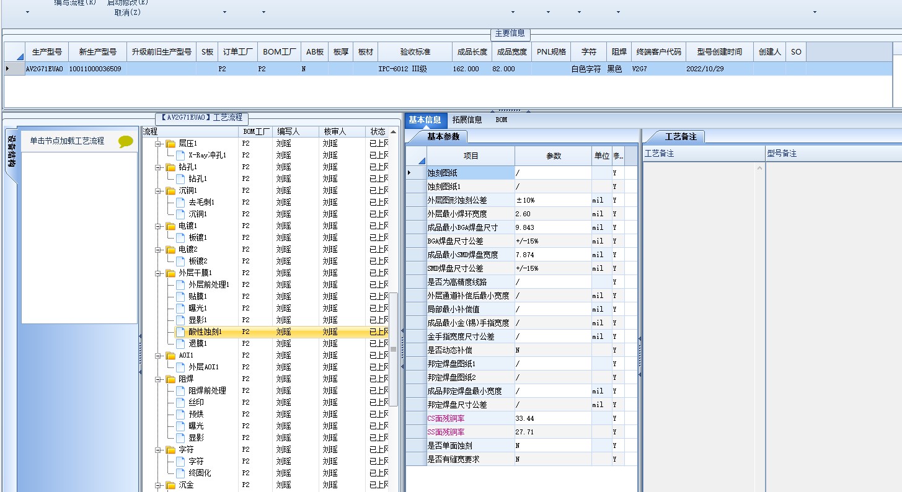Click 单击节点加载工艺流程 label
902x492 pixels.
tap(67, 141)
